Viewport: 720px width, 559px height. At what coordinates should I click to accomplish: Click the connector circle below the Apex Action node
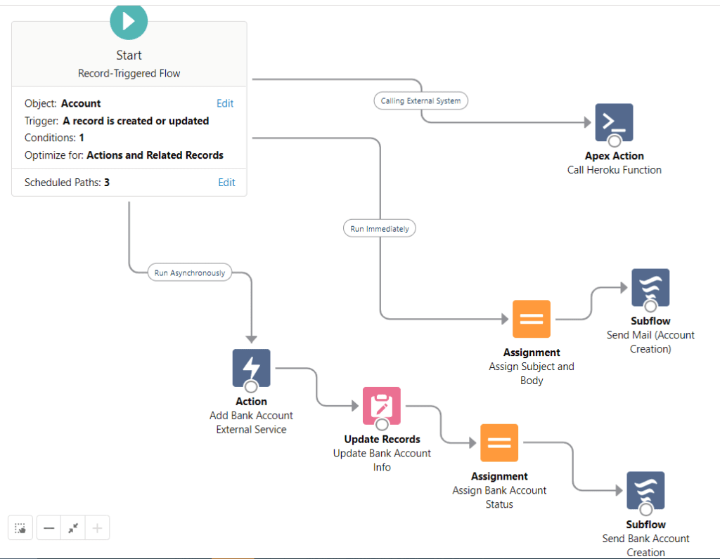614,140
